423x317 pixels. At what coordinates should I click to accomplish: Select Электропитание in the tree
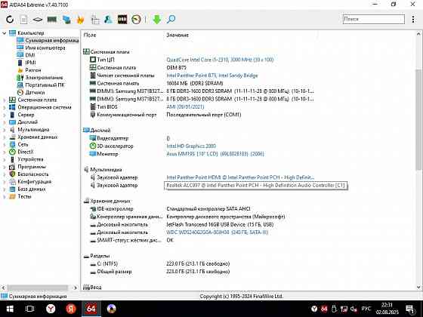(40, 78)
